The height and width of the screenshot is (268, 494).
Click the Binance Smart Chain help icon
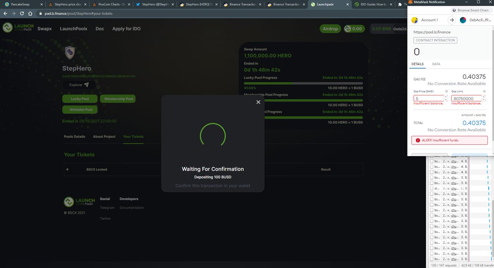pos(454,10)
